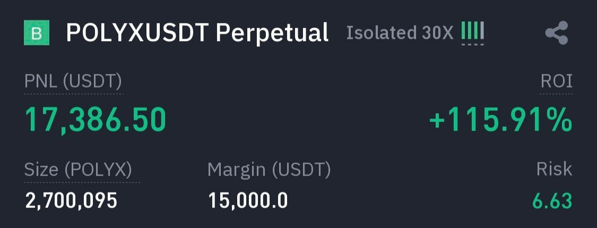Tap the share position icon
This screenshot has height=228, width=597.
coord(556,33)
